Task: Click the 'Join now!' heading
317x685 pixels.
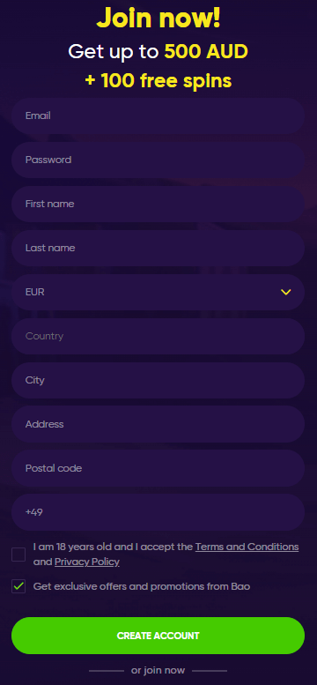Action: click(x=158, y=19)
